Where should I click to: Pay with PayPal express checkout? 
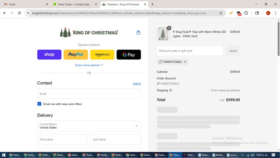click(76, 55)
